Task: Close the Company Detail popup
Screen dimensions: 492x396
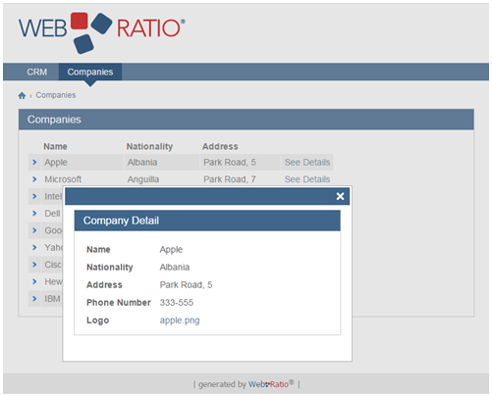Action: click(x=340, y=196)
